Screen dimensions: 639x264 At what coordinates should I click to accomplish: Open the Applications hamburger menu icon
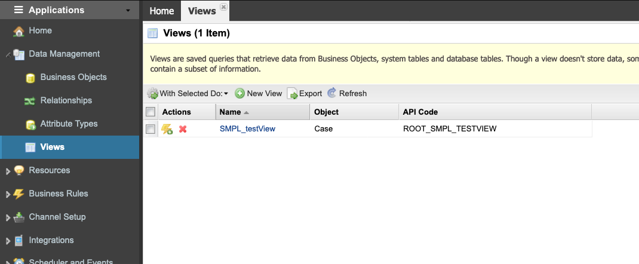tap(19, 10)
